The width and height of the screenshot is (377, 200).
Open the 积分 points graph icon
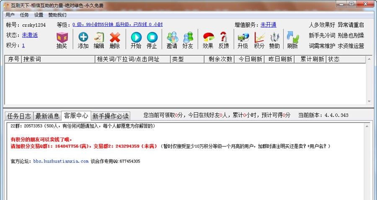click(x=259, y=37)
